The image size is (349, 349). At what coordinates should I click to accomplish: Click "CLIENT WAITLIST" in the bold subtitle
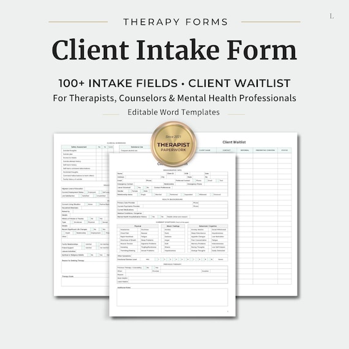pyautogui.click(x=239, y=83)
